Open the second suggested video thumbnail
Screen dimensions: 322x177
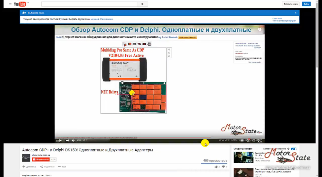[243, 172]
